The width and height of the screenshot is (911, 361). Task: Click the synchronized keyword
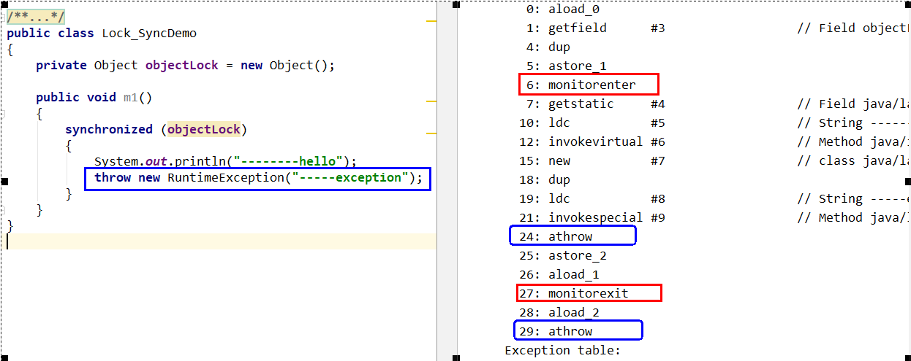click(108, 129)
